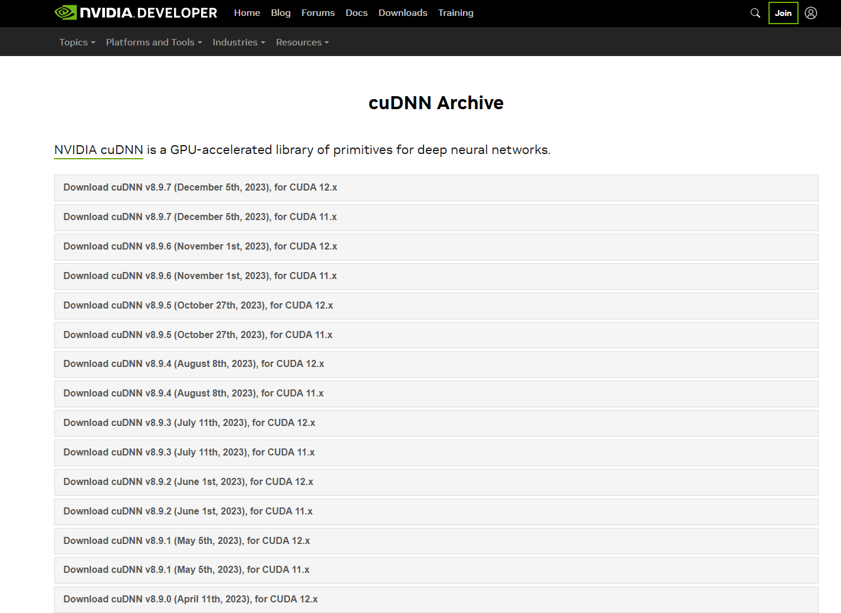Click the NVIDIA Developer logo
Image resolution: width=841 pixels, height=613 pixels.
coord(136,13)
